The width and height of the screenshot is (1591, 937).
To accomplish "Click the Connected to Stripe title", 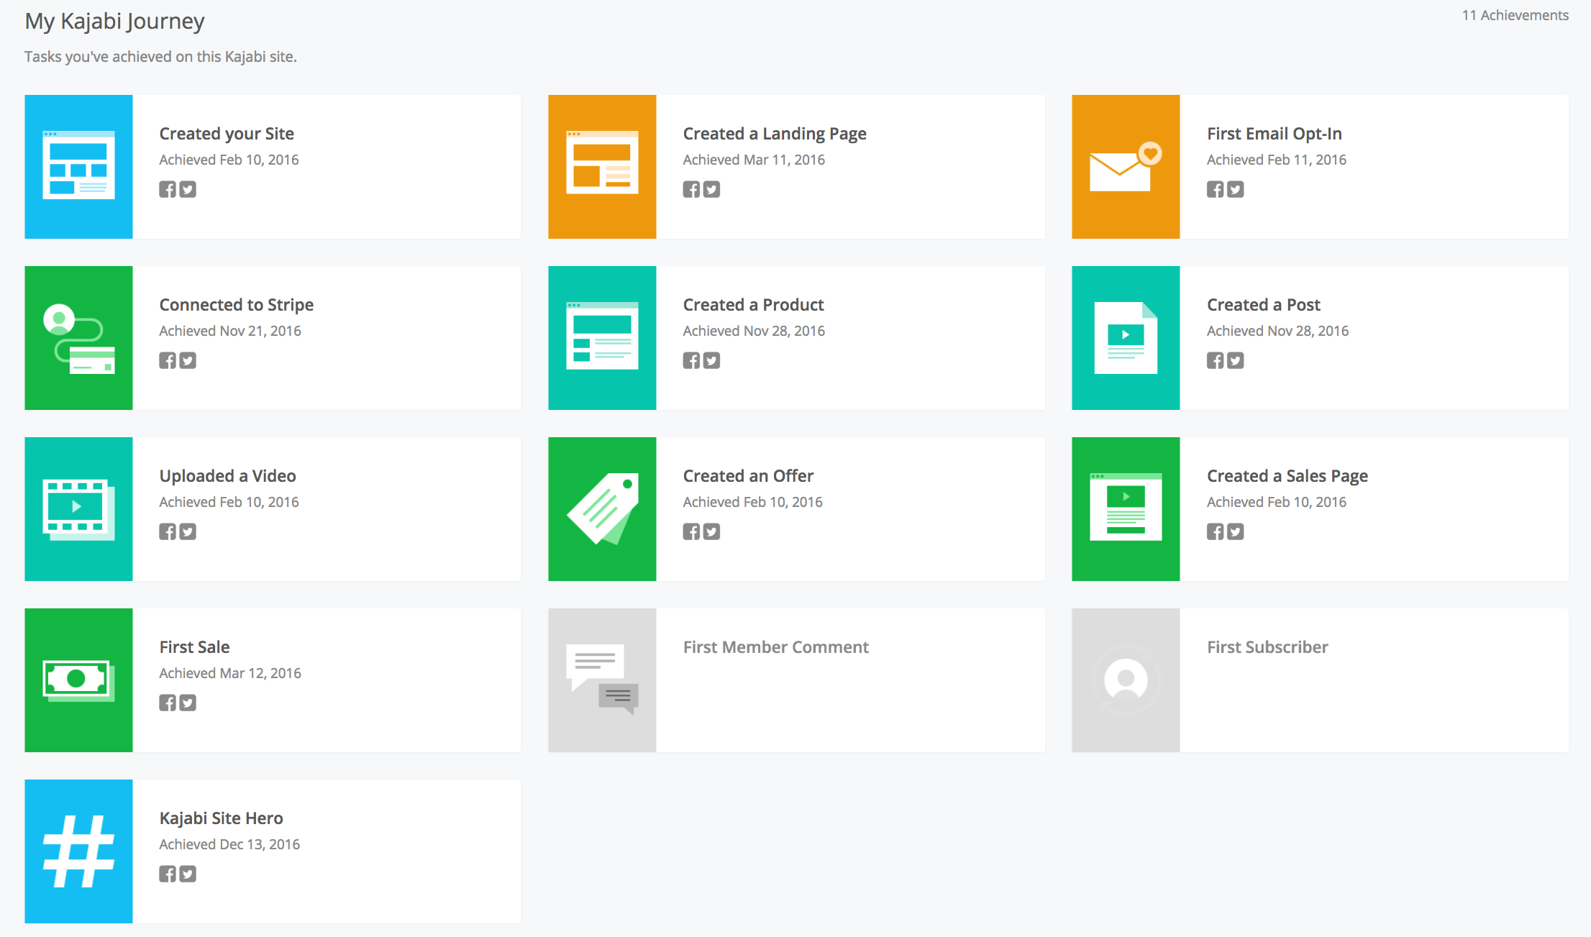I will (x=237, y=305).
